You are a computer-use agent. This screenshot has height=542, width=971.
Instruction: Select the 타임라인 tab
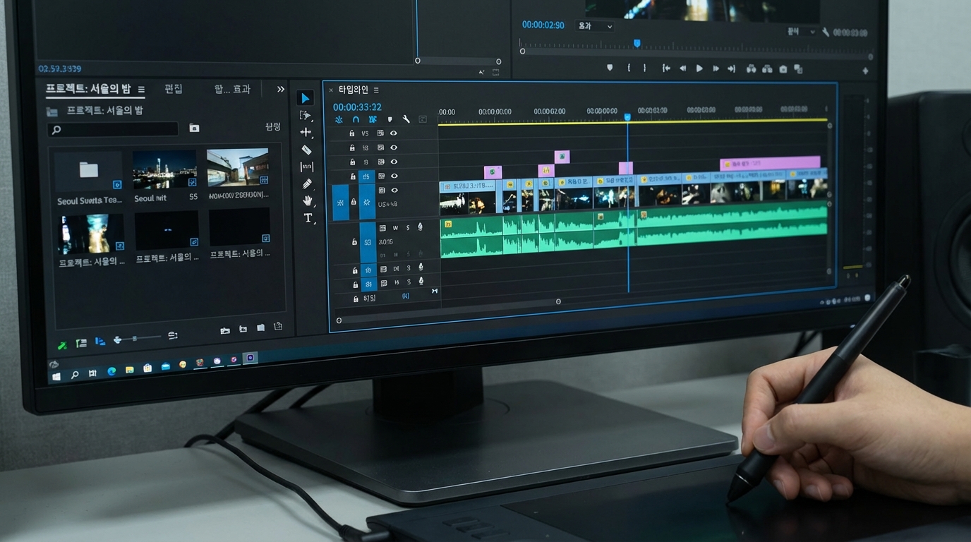pos(353,90)
